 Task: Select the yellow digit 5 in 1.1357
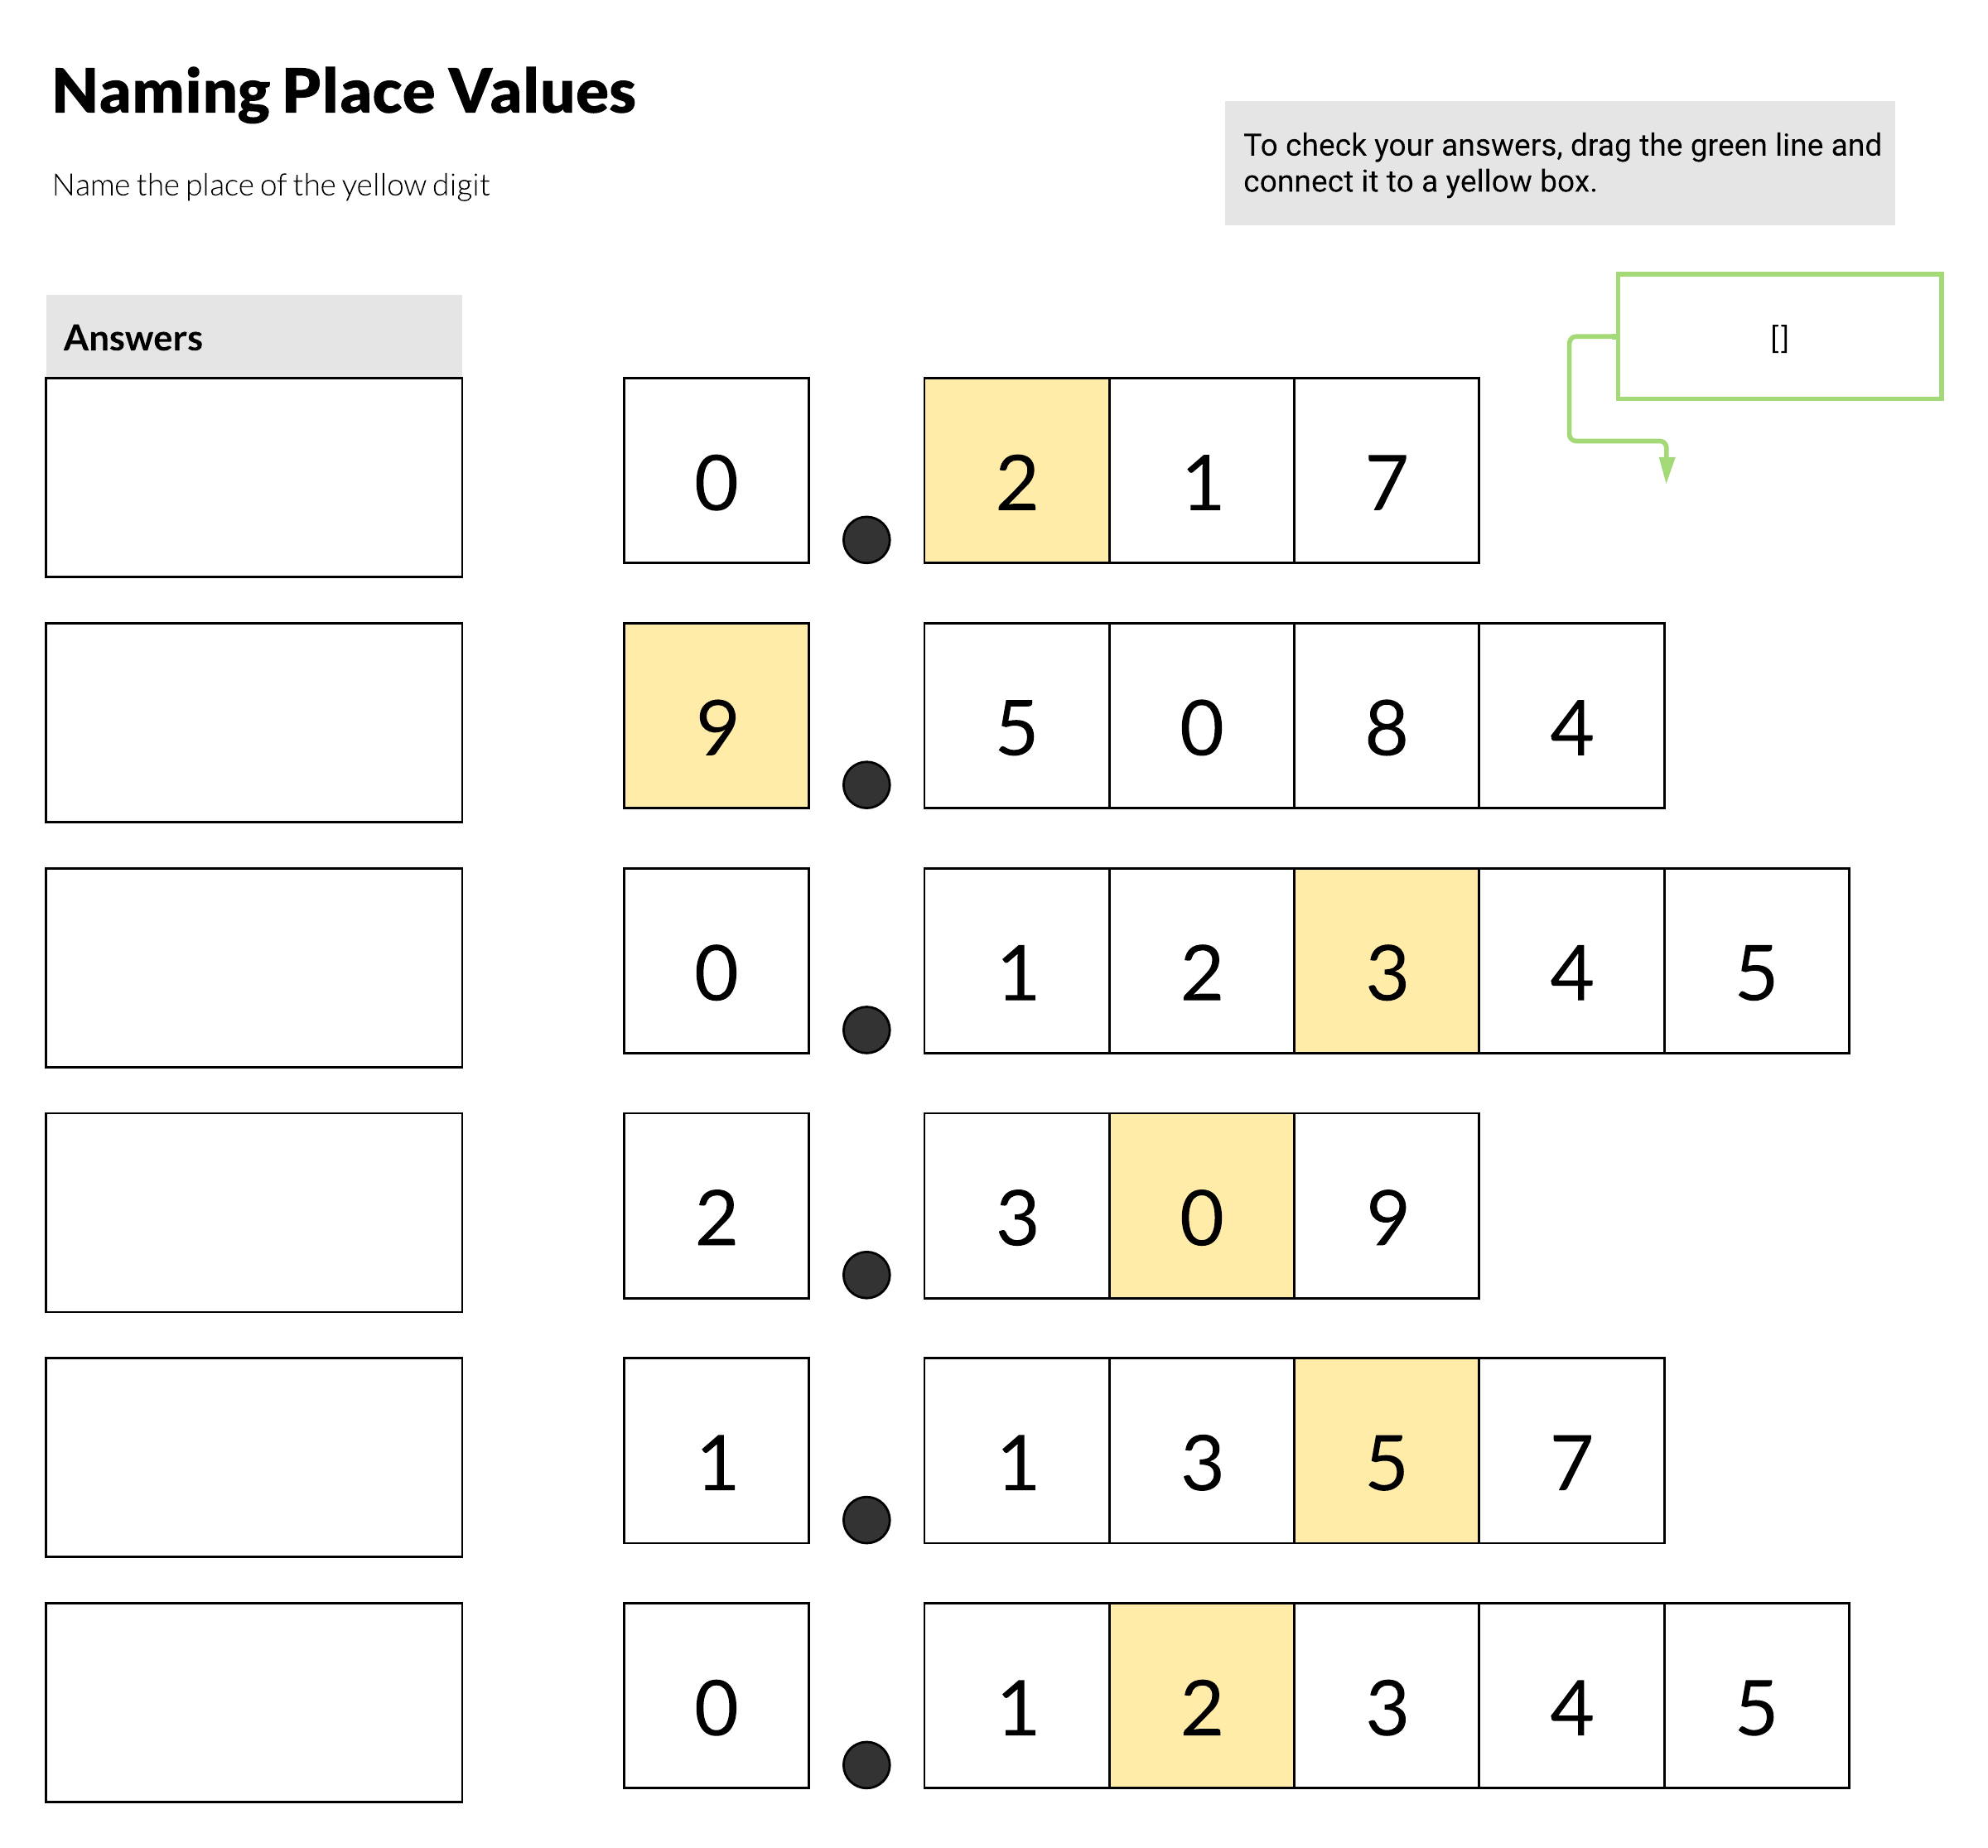click(1386, 1451)
